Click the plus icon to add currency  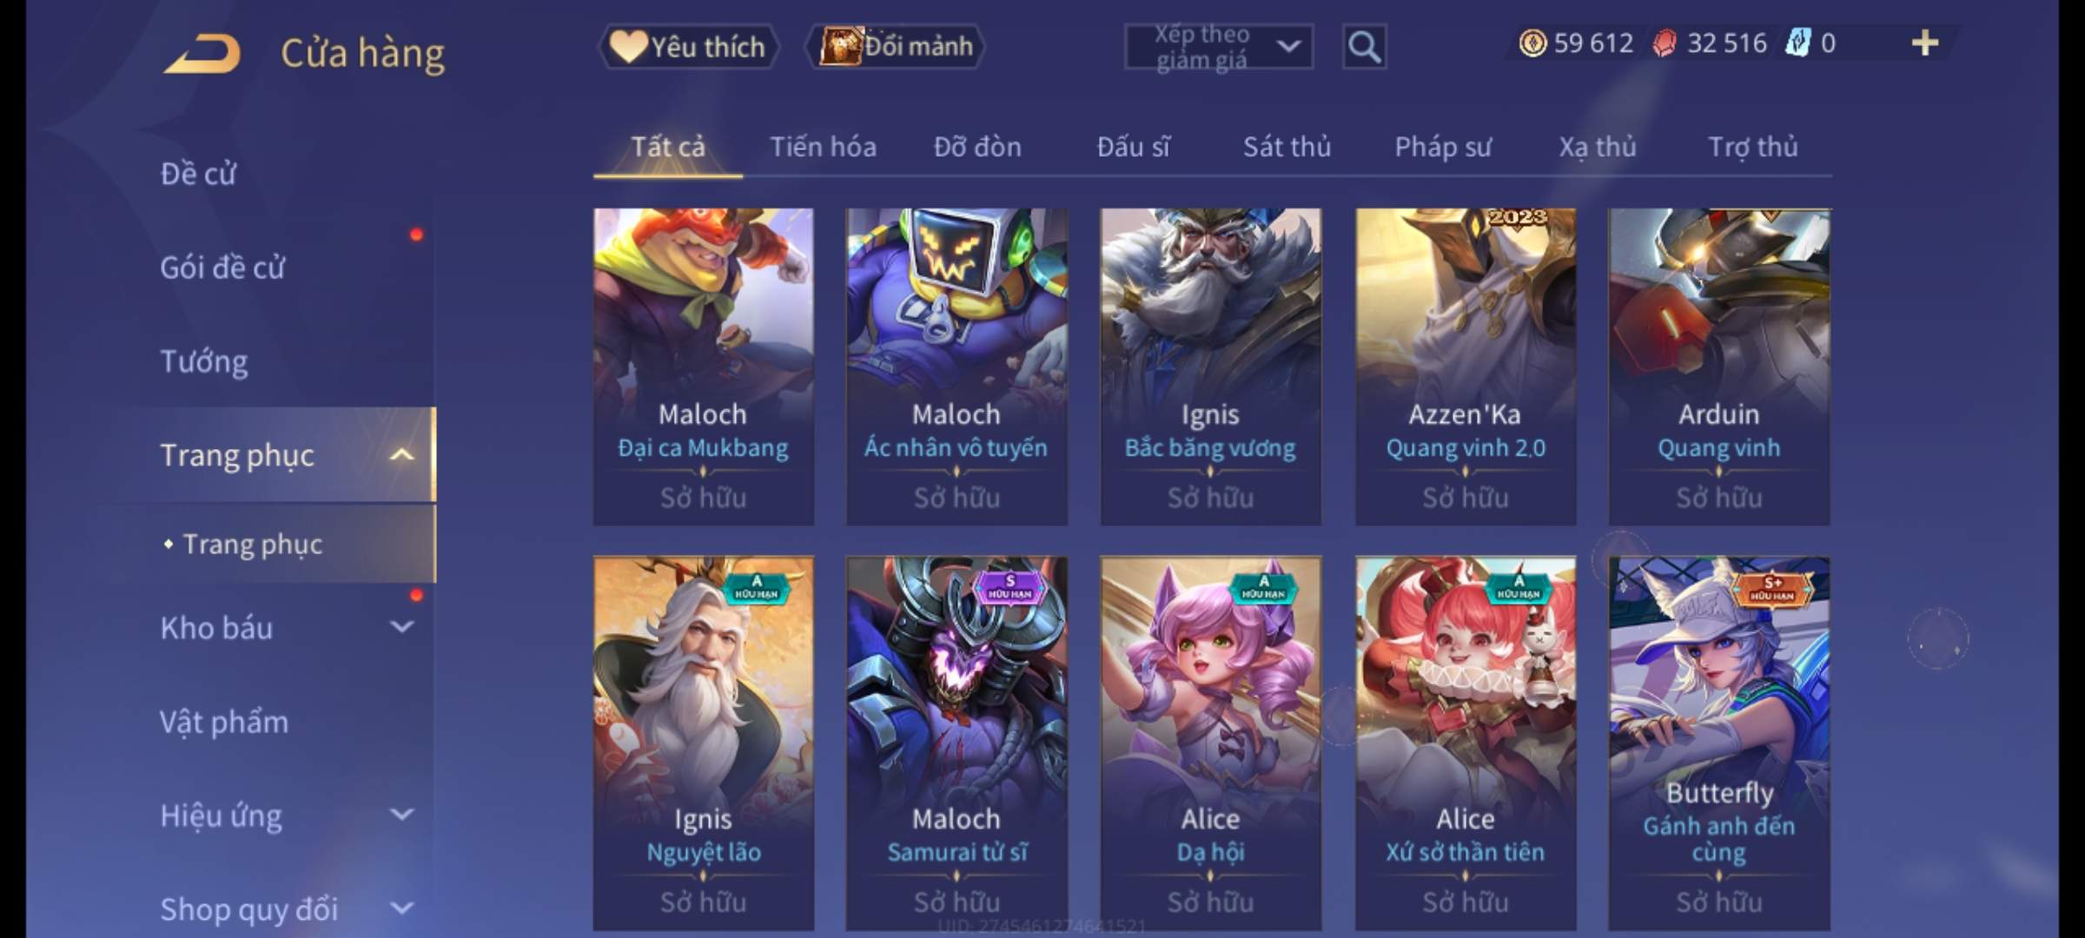(x=1925, y=43)
